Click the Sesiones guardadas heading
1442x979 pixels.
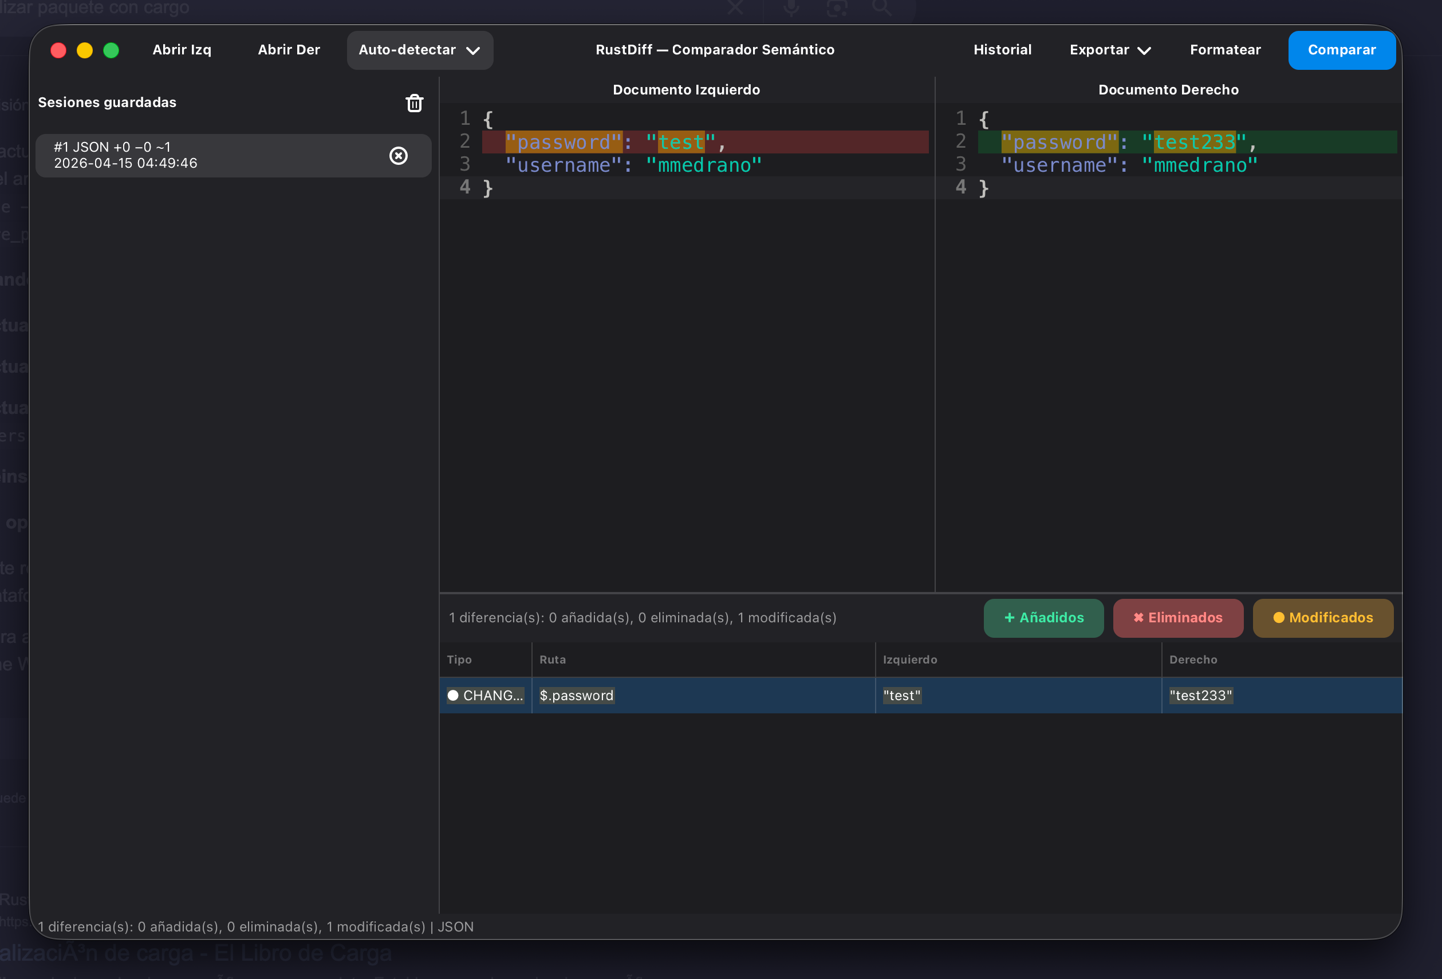pyautogui.click(x=107, y=102)
